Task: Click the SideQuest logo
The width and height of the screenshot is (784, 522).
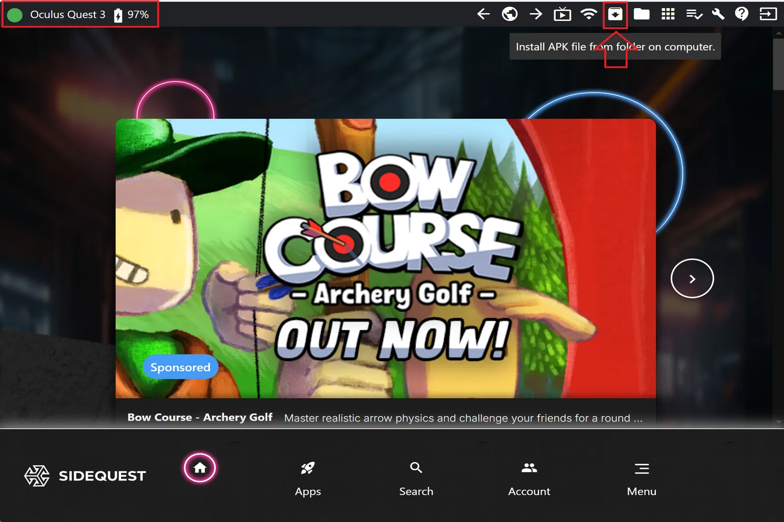Action: coord(85,476)
